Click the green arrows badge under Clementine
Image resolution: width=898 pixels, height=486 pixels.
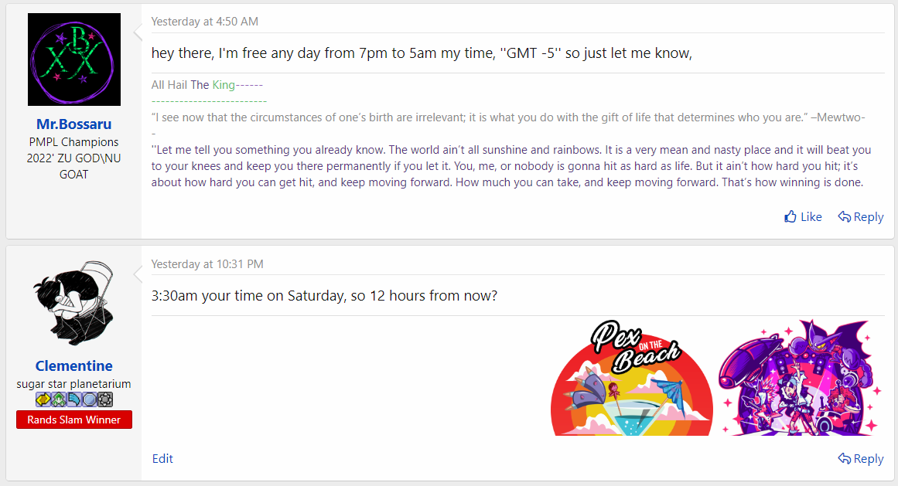[x=59, y=399]
